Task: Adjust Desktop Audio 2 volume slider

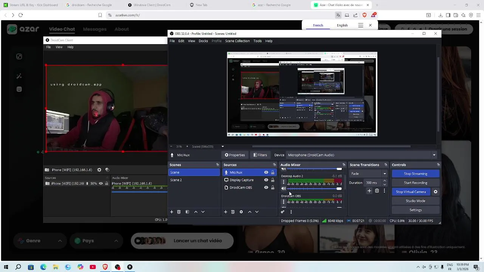Action: (315, 189)
